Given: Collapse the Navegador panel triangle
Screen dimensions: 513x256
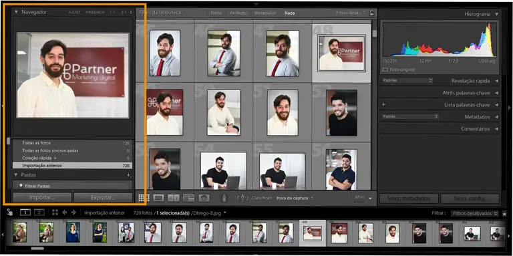Looking at the screenshot, I should click(16, 12).
